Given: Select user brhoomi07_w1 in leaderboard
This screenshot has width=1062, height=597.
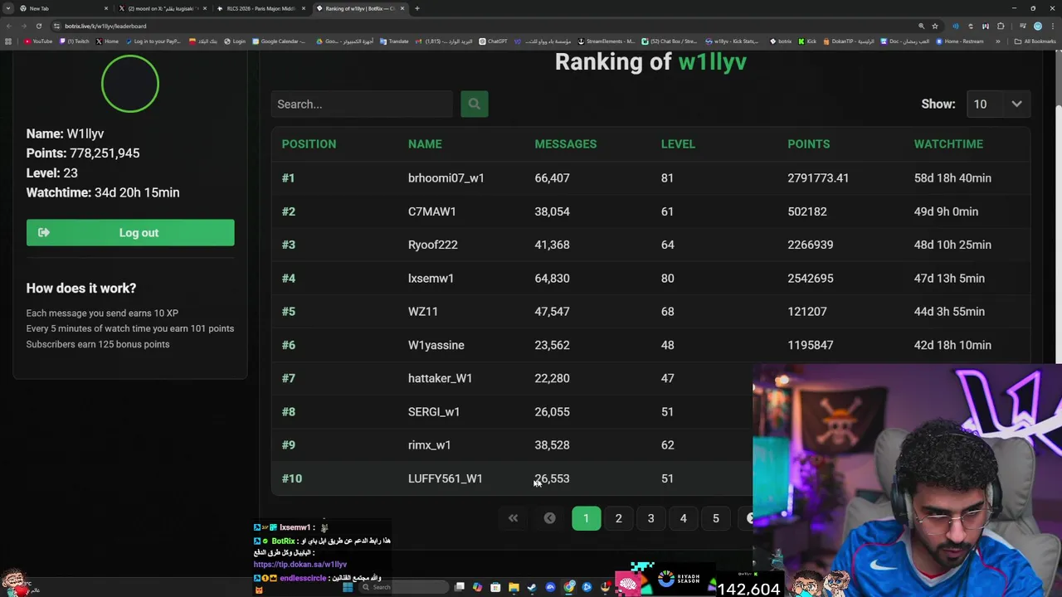Looking at the screenshot, I should [446, 178].
